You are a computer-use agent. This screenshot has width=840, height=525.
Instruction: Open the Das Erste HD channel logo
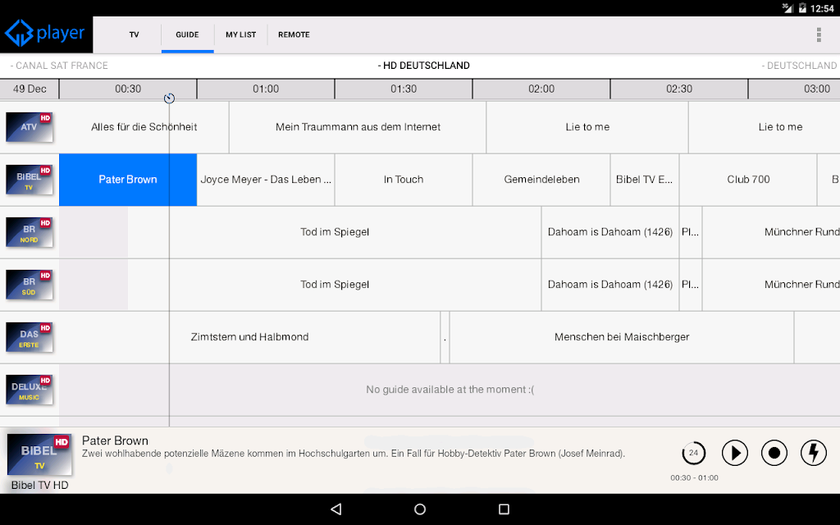[30, 337]
